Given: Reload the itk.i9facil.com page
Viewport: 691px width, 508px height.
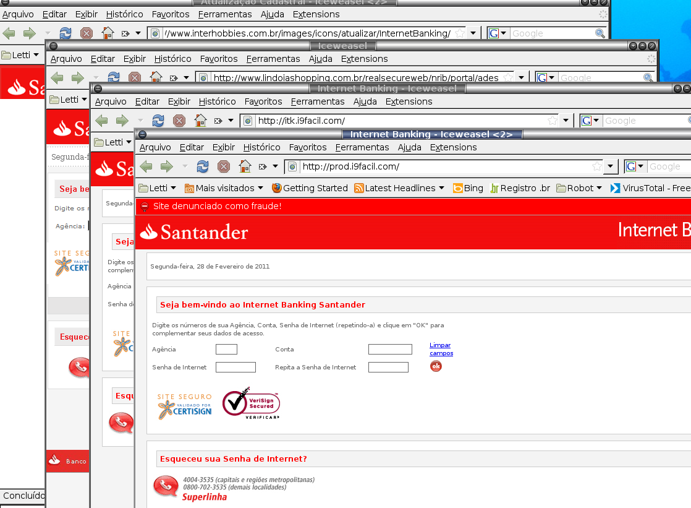Looking at the screenshot, I should click(158, 121).
